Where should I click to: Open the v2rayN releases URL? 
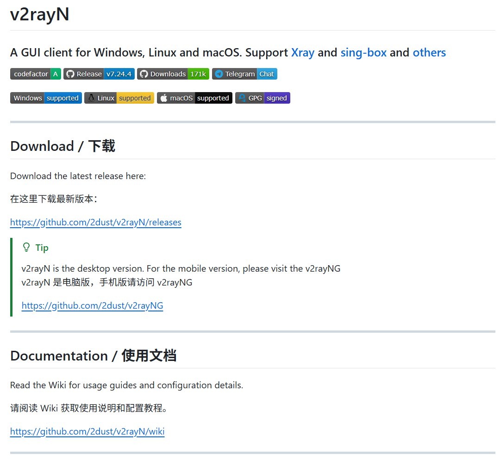pyautogui.click(x=96, y=222)
